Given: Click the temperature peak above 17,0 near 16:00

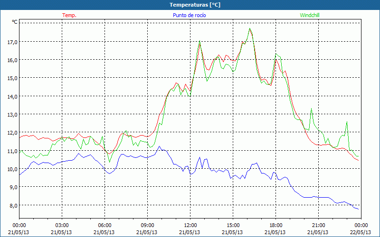Looking at the screenshot, I should pos(250,29).
